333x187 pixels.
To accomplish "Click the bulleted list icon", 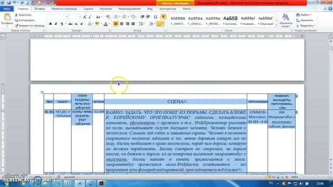I will click(116, 17).
